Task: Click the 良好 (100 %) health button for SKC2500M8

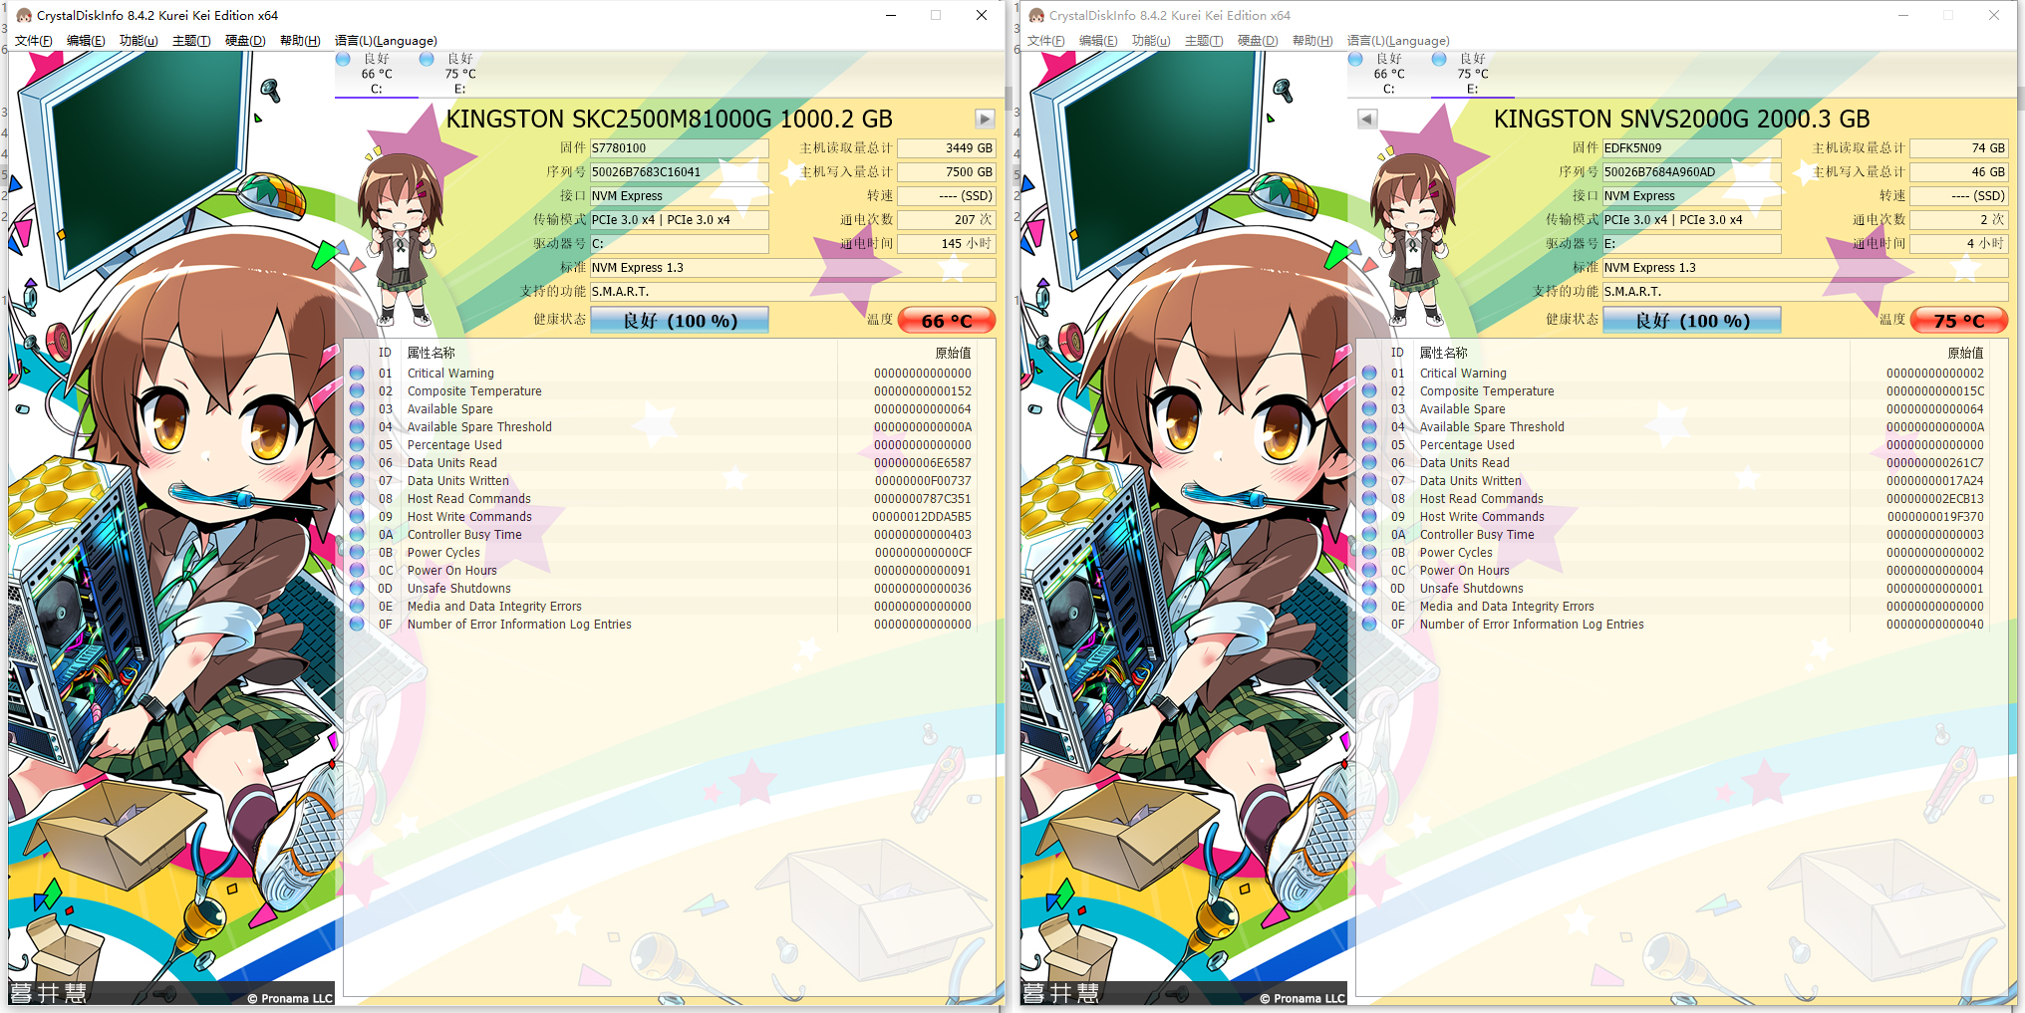Action: pos(680,321)
